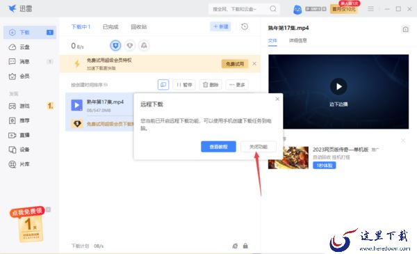This screenshot has height=254, width=417.
Task: Click the icon left of the bottom lock
Action: (x=235, y=246)
